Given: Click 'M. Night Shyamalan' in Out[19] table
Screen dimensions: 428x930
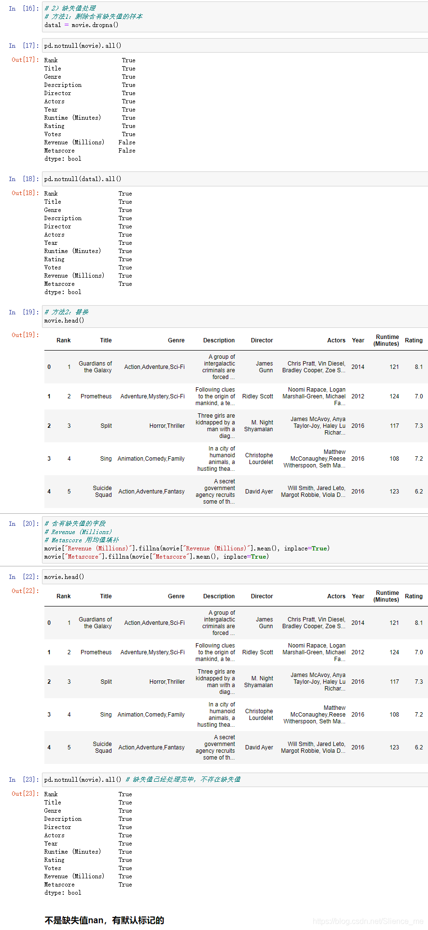Looking at the screenshot, I should click(259, 426).
